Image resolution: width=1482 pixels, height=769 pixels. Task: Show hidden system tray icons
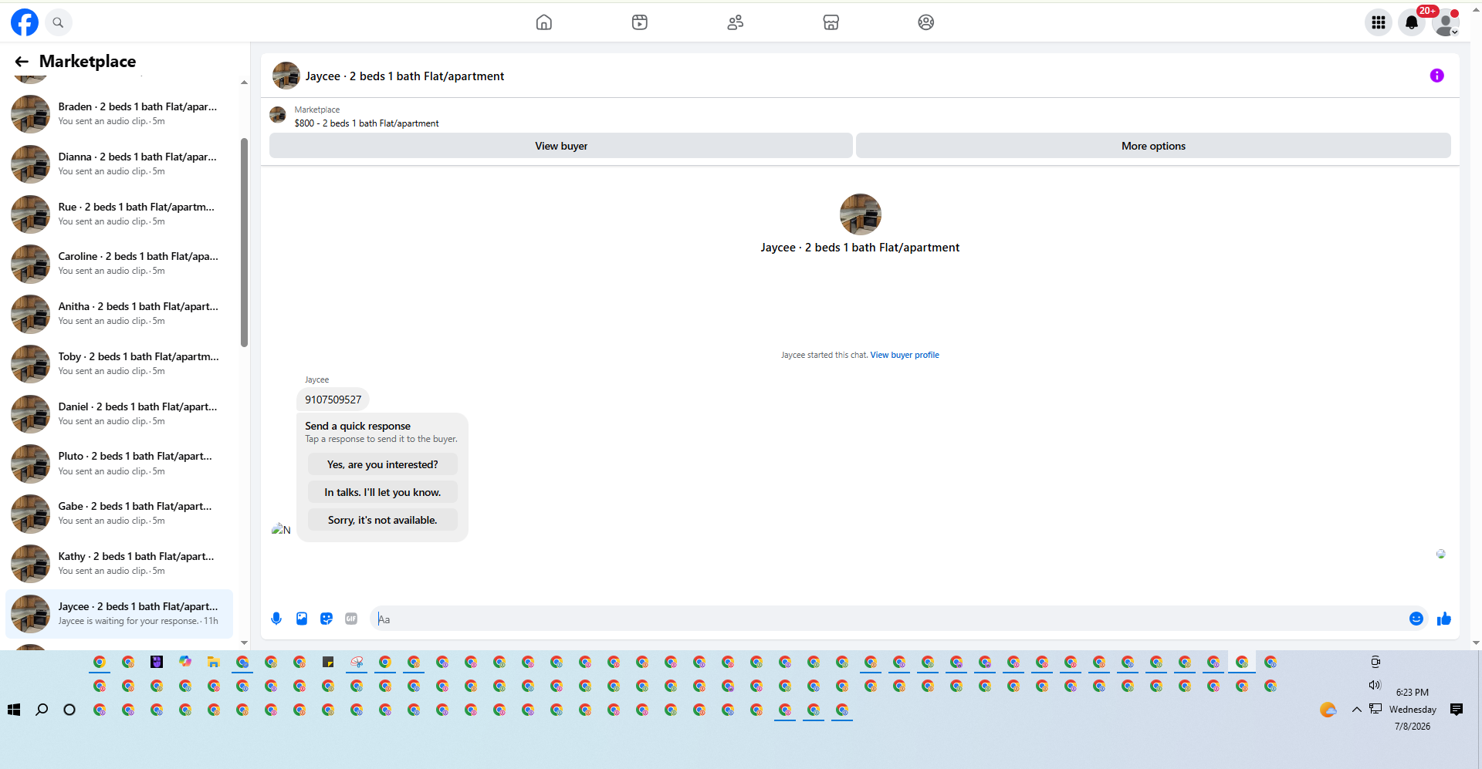pos(1356,710)
